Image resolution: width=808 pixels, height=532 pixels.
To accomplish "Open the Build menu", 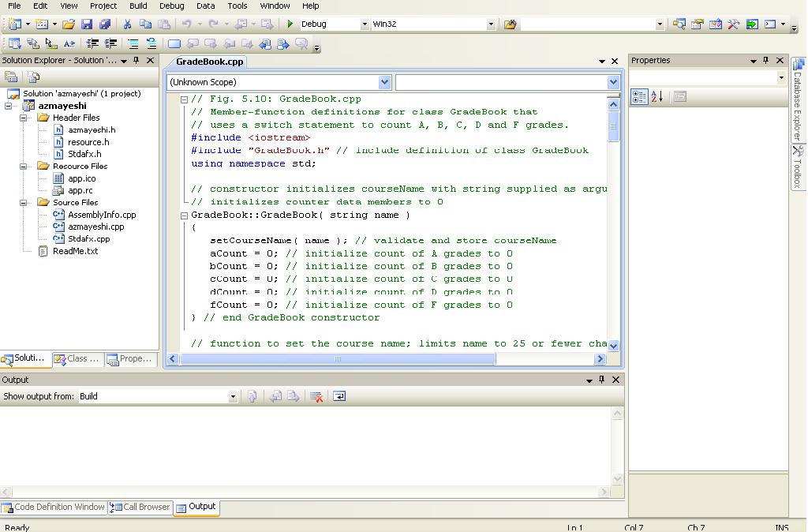I will [x=138, y=6].
